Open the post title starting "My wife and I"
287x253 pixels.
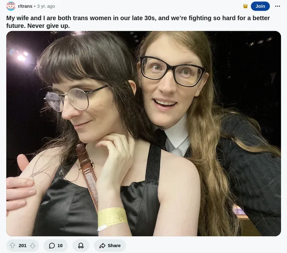point(138,22)
